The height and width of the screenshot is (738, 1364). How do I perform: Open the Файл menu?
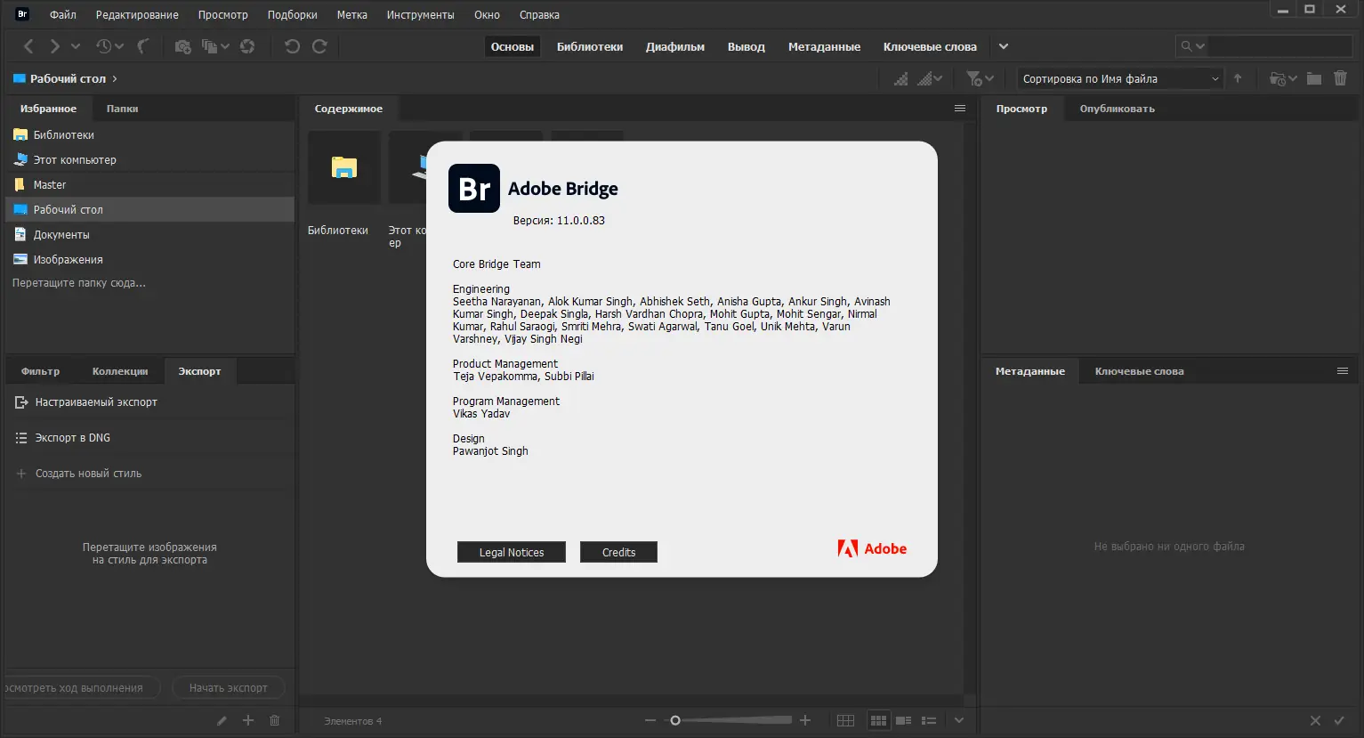tap(63, 15)
